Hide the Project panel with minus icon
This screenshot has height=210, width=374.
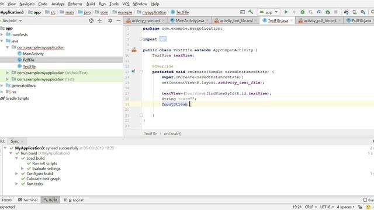coord(119,21)
